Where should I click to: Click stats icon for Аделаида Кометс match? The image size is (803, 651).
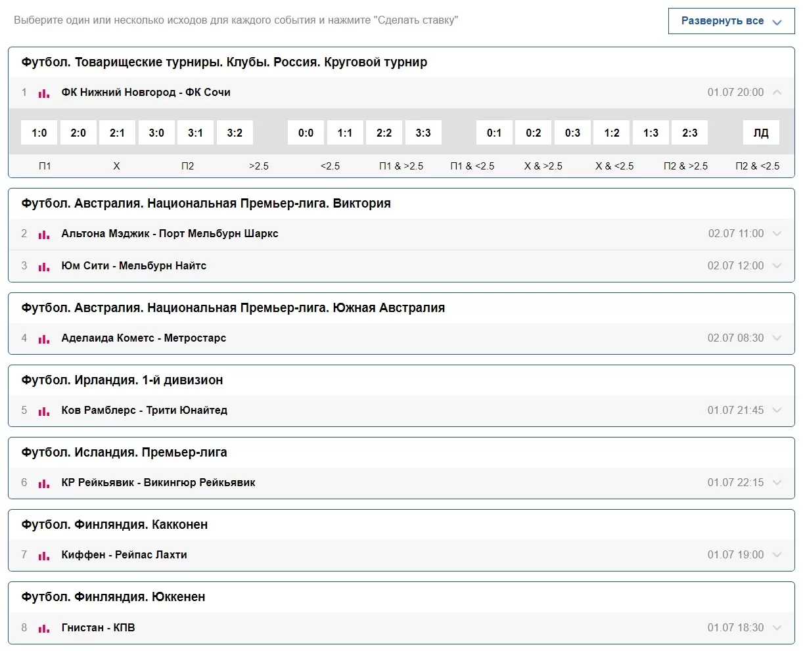(44, 339)
